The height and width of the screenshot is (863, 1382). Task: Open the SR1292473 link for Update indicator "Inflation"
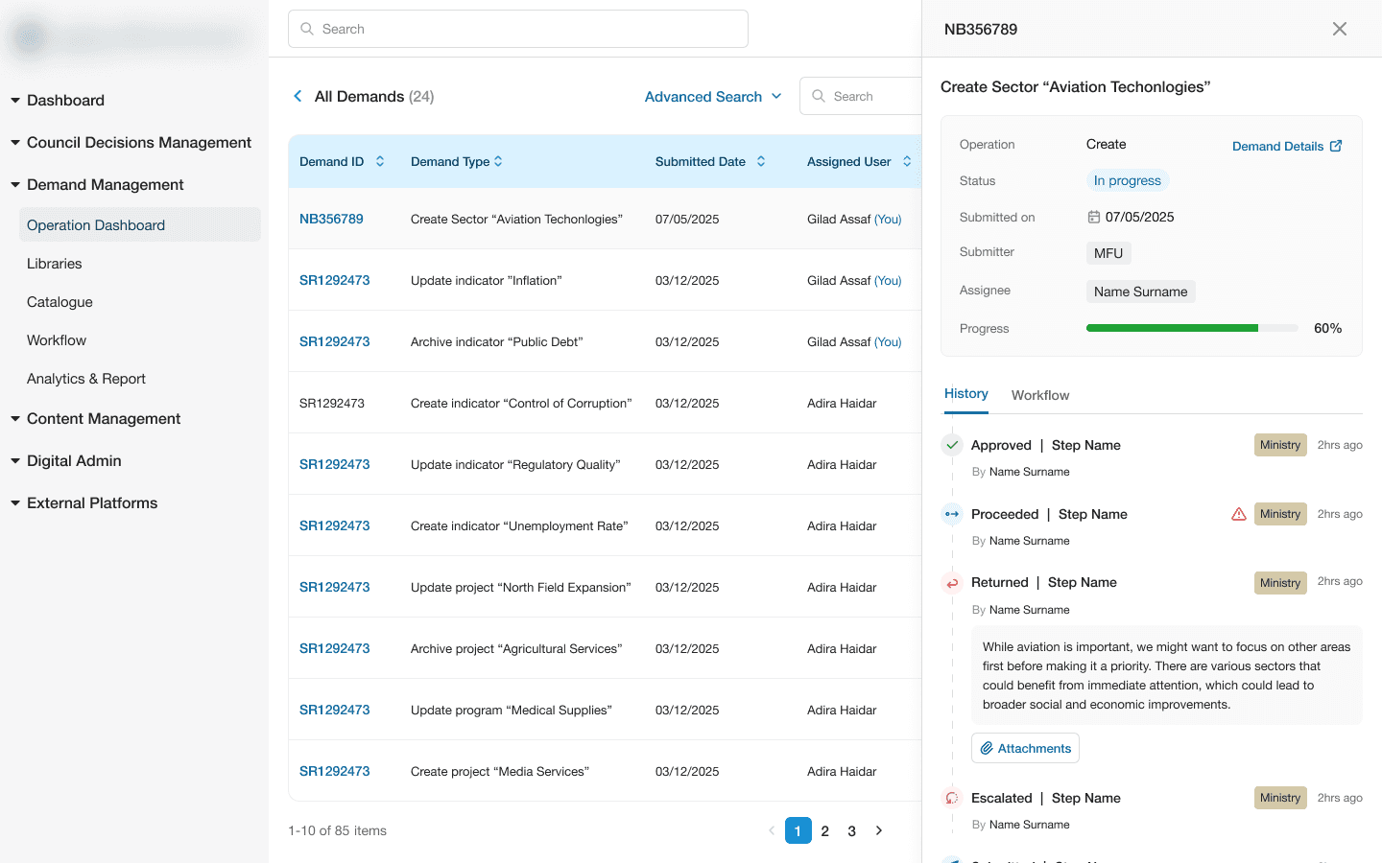[x=334, y=280]
